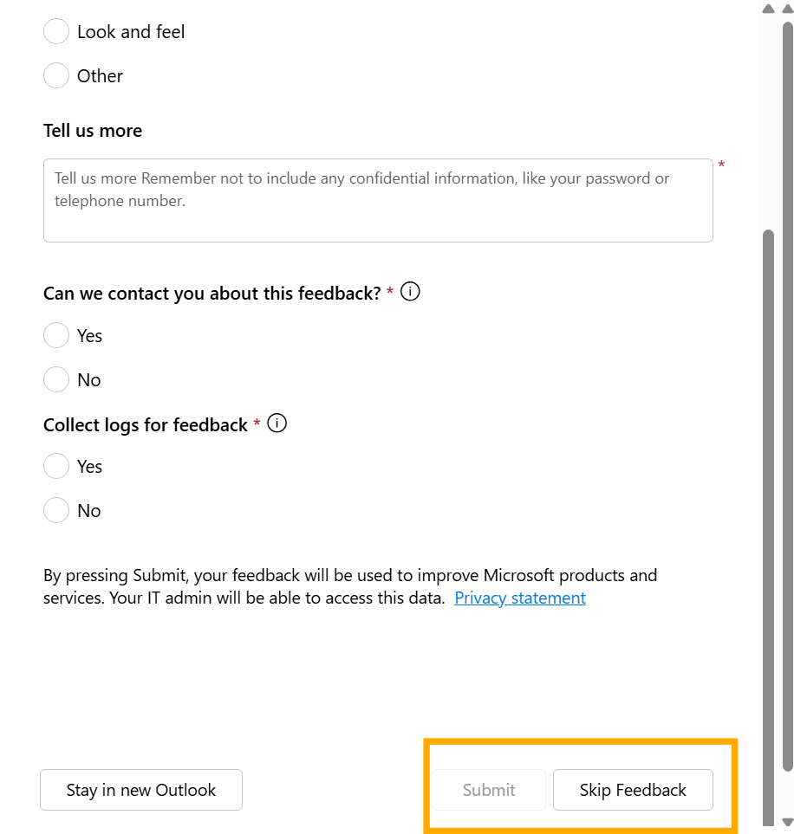Click the leftmost scroll-up triangle icon
Image resolution: width=794 pixels, height=834 pixels.
(x=768, y=8)
